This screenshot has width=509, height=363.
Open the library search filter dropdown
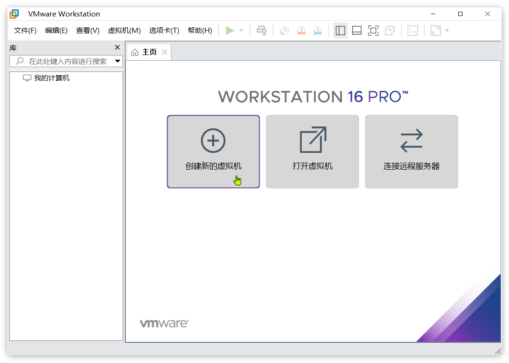point(118,61)
